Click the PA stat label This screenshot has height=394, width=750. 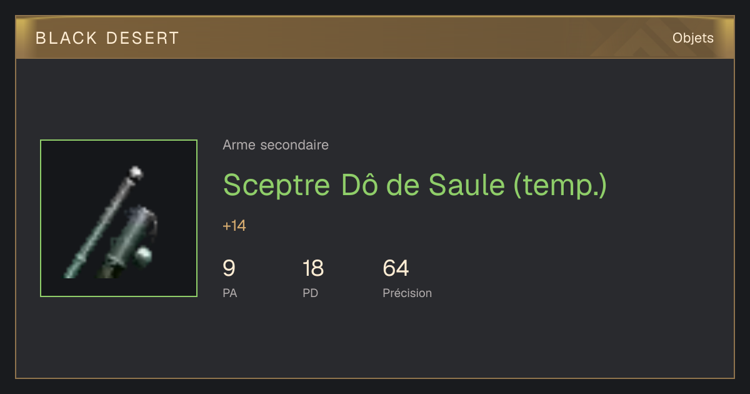pos(229,293)
